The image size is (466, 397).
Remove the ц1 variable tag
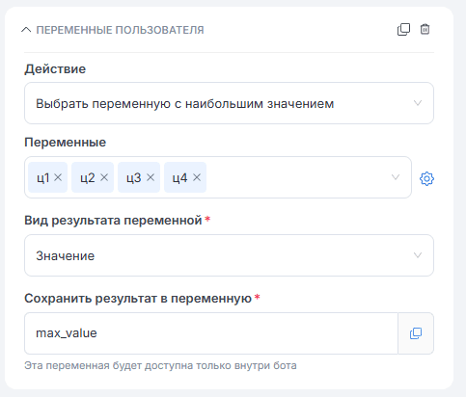coord(58,177)
